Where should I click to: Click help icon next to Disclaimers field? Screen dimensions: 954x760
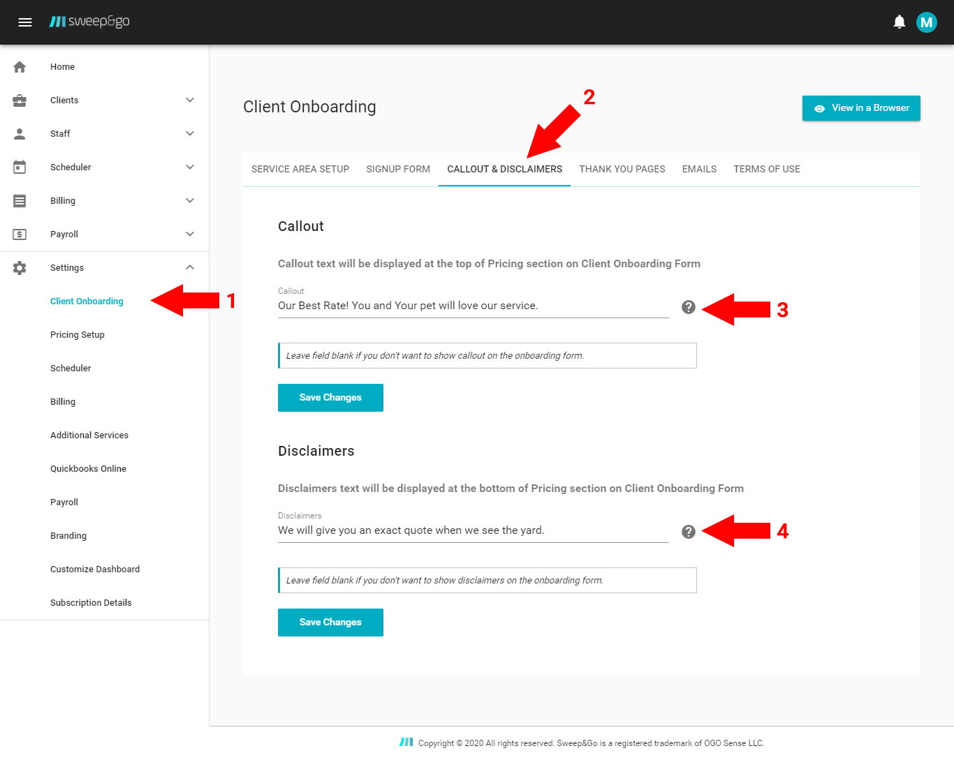[x=689, y=532]
